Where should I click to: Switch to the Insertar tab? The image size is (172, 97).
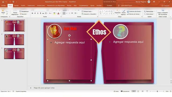coord(16,5)
